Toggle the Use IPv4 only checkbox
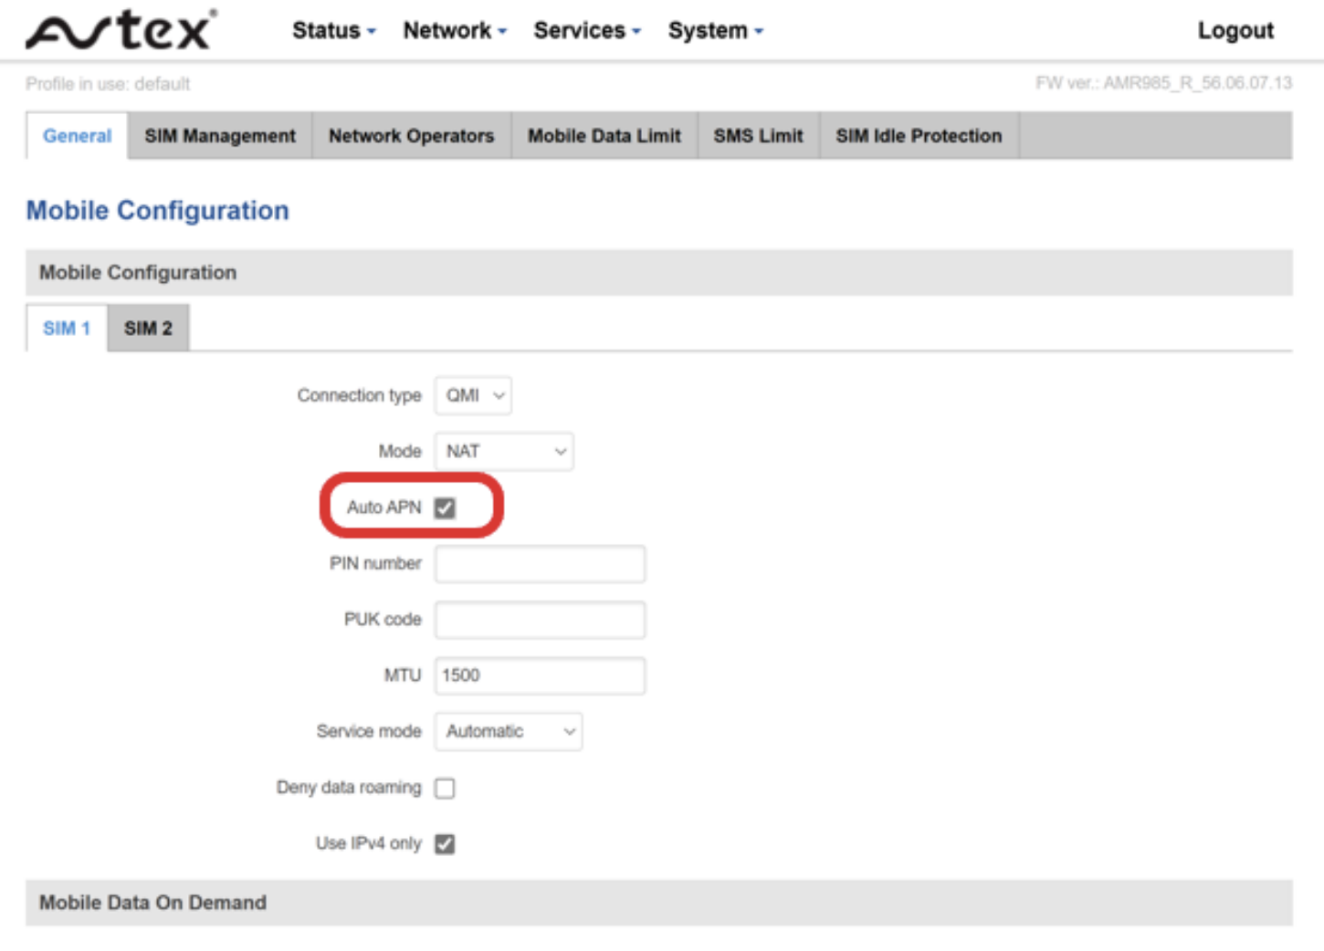1324x951 pixels. click(445, 844)
